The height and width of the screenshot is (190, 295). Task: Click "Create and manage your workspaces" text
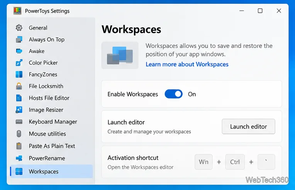(x=149, y=132)
